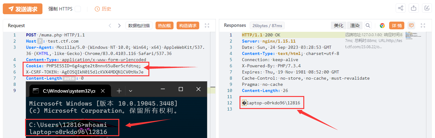Click the 26bytes / 87ms response stats tag

click(x=267, y=26)
